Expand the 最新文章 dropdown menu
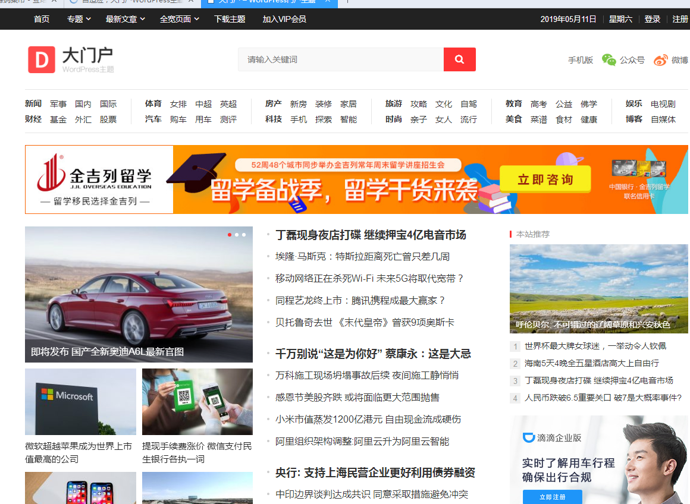The image size is (690, 504). [x=125, y=19]
